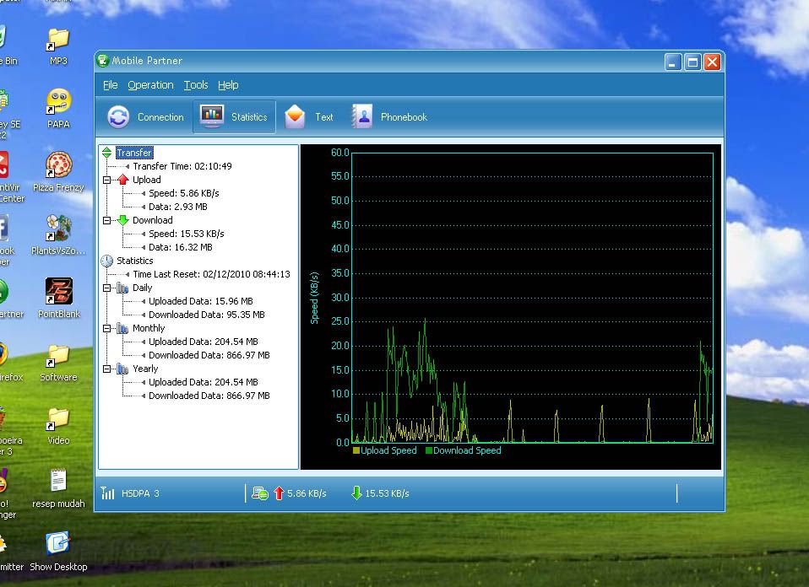The width and height of the screenshot is (809, 587).
Task: Open the Text messages toolbar button
Action: (309, 117)
